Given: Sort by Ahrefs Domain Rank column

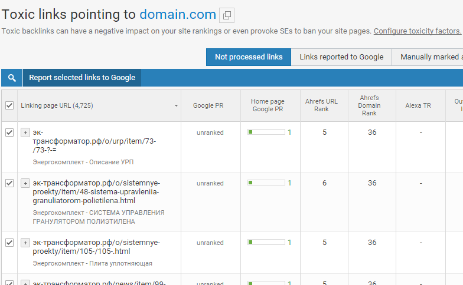Looking at the screenshot, I should point(369,105).
